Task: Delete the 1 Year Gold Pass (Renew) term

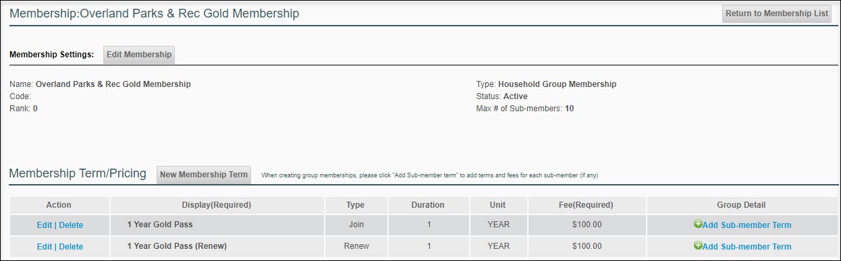Action: click(x=71, y=247)
